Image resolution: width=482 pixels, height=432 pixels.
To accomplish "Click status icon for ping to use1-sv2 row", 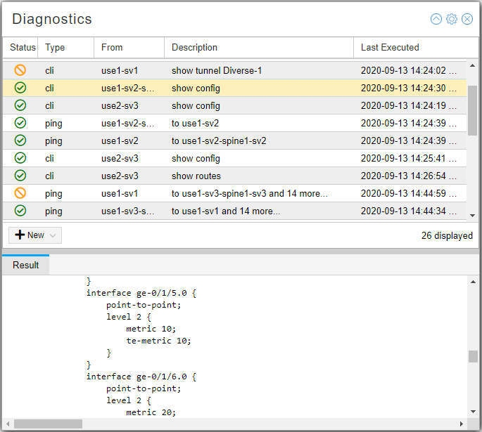I will tap(20, 123).
